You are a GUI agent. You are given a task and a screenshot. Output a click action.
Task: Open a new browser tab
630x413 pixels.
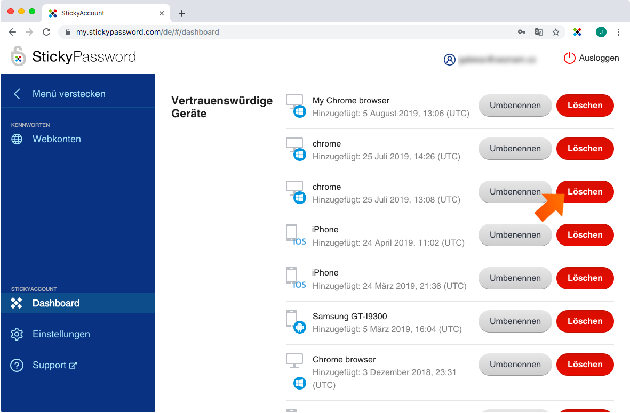pos(181,13)
